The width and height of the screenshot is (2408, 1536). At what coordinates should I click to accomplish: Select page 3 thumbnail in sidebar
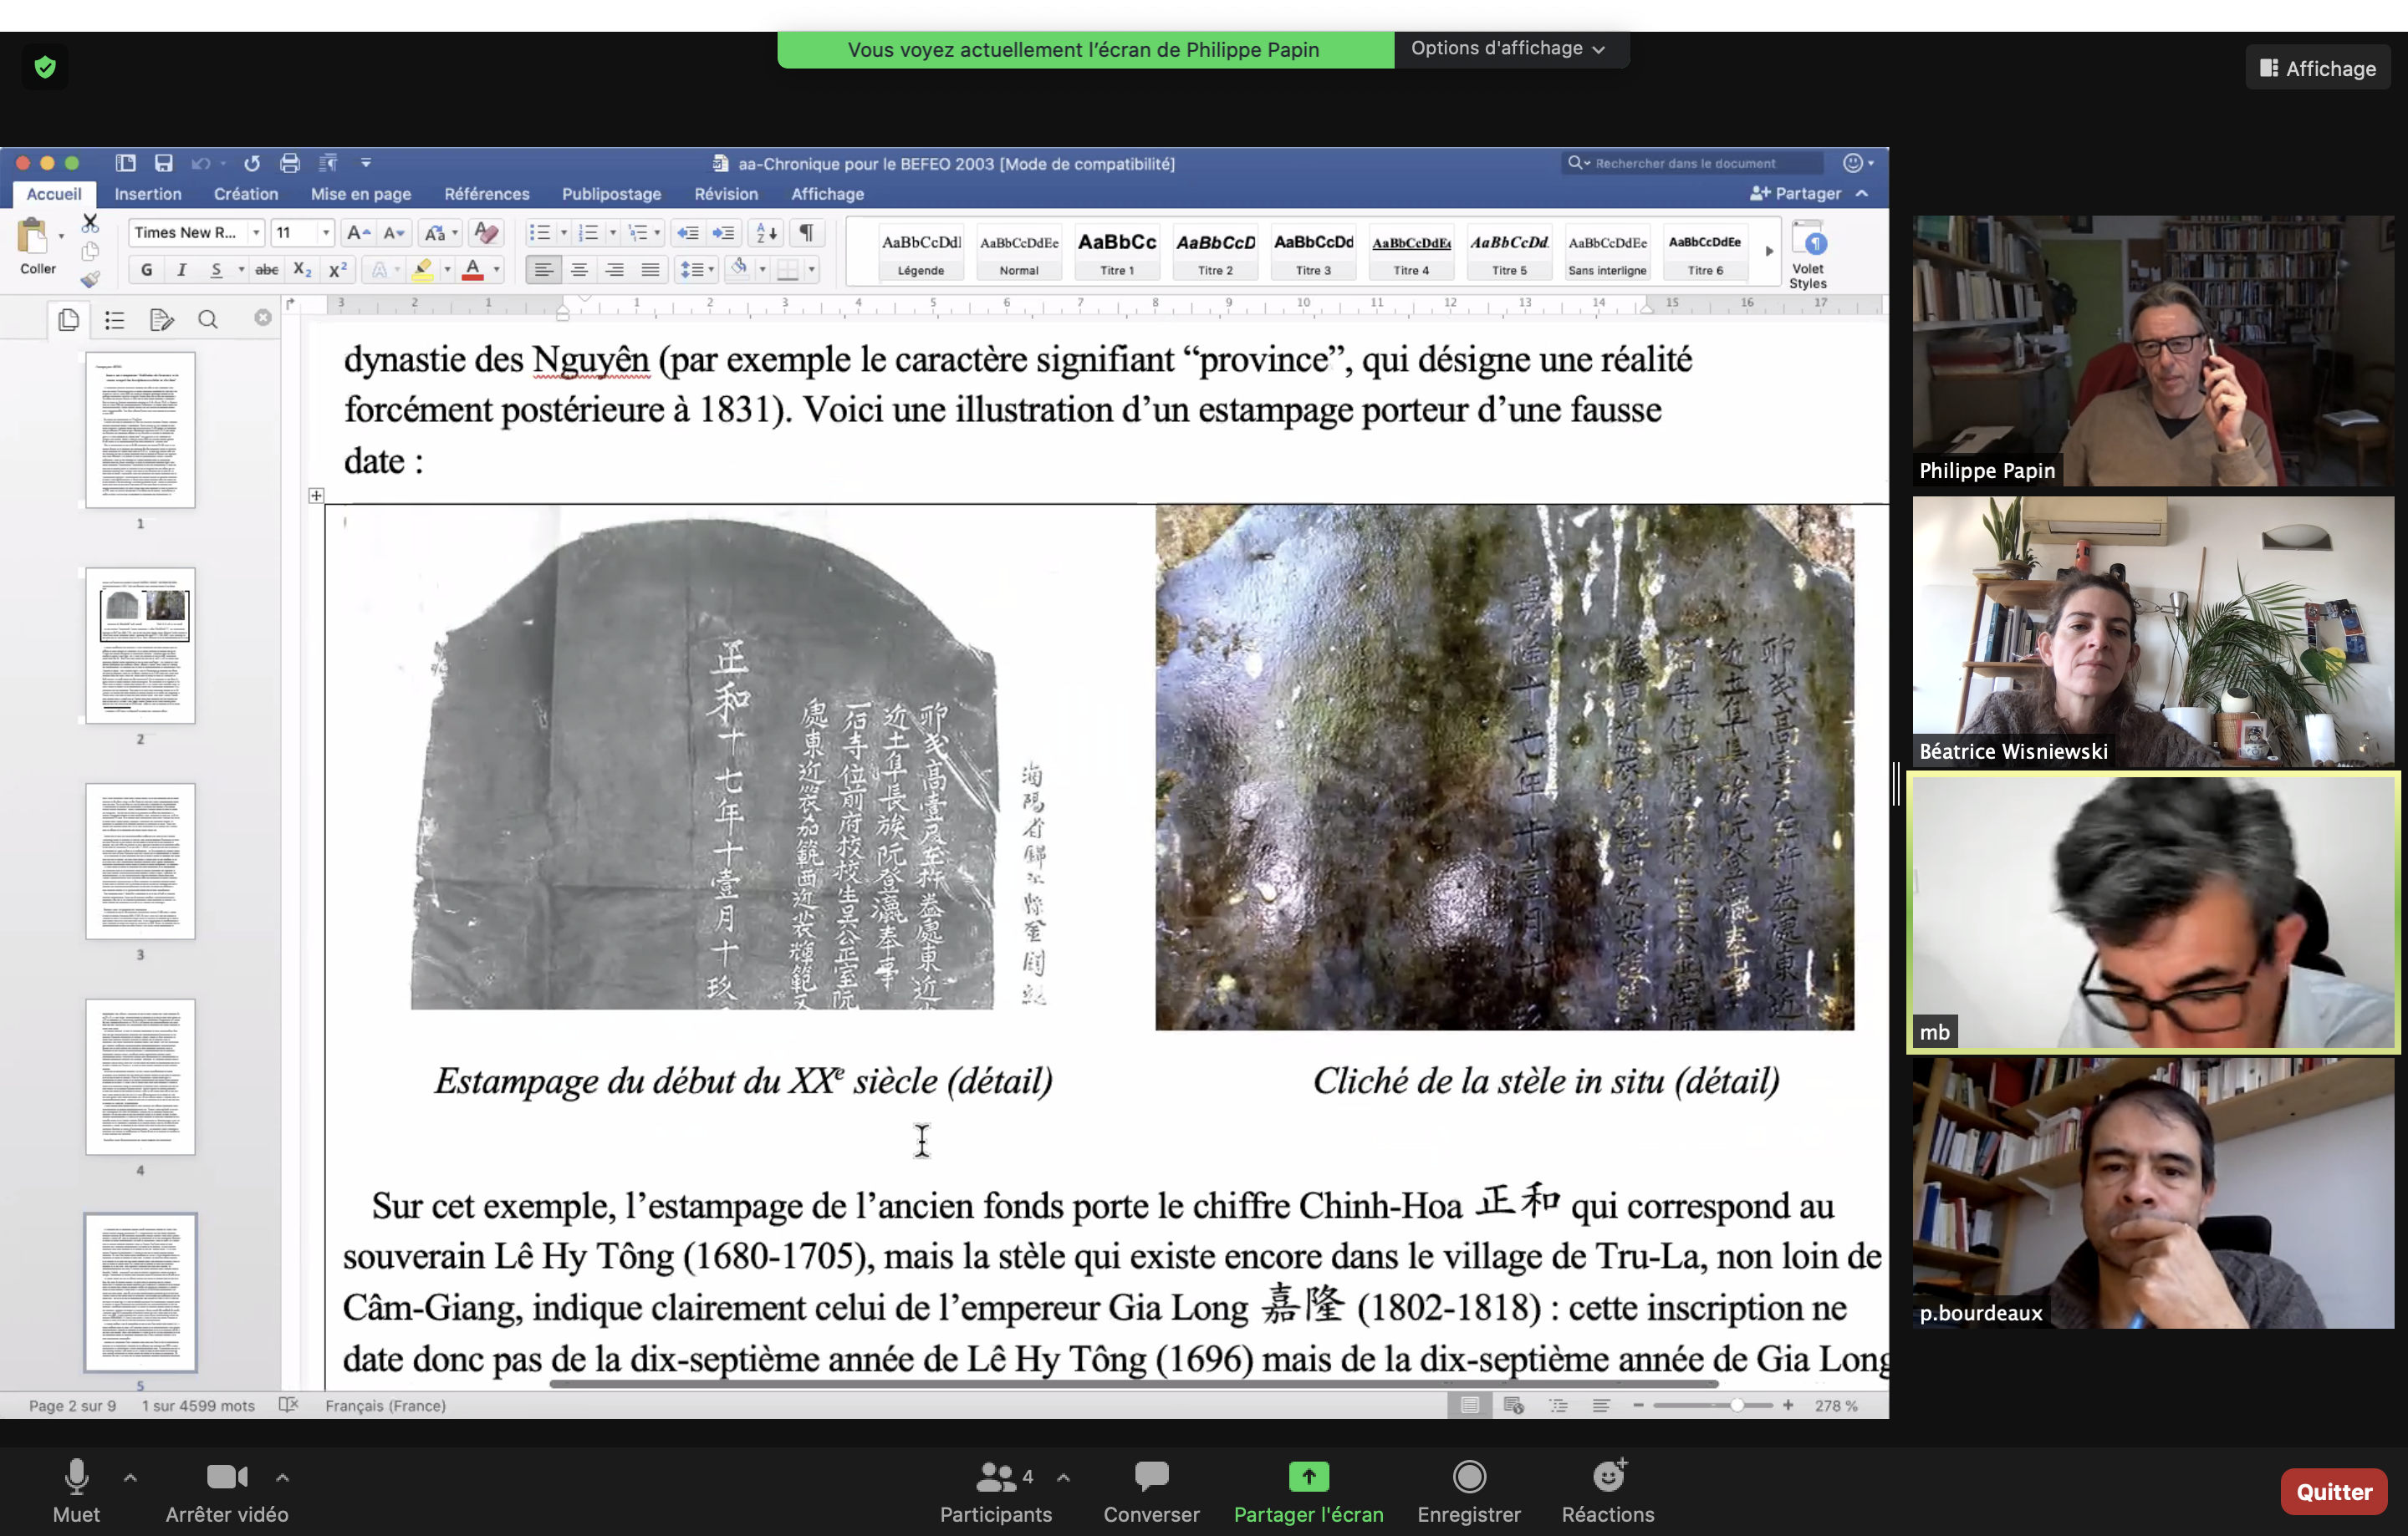140,862
